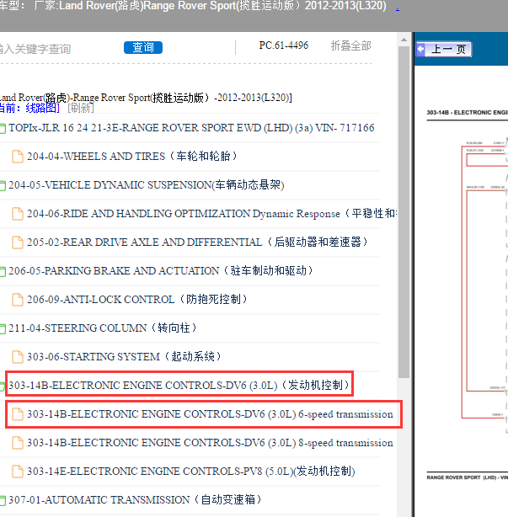The image size is (508, 517).
Task: Open 204-05-VEHICLE DYNAMIC SUSPENSION entry
Action: click(x=147, y=185)
